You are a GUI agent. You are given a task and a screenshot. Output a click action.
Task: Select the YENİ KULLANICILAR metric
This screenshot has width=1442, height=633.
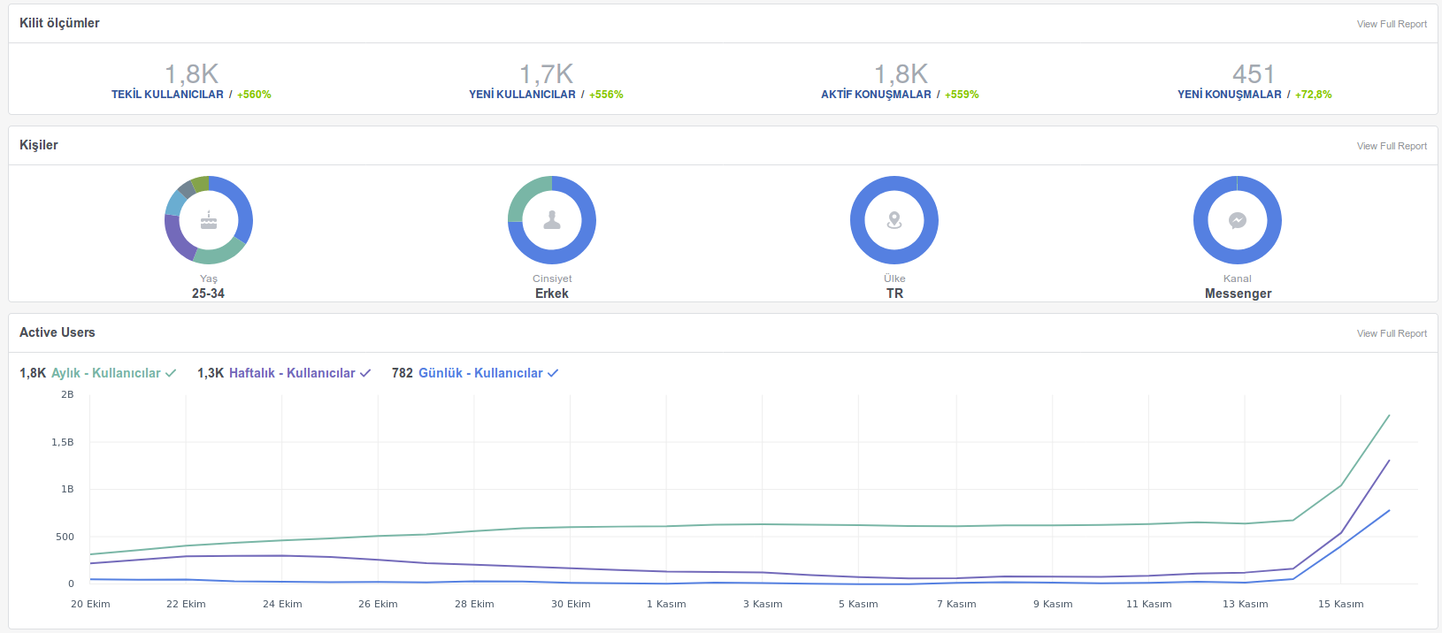pos(522,95)
